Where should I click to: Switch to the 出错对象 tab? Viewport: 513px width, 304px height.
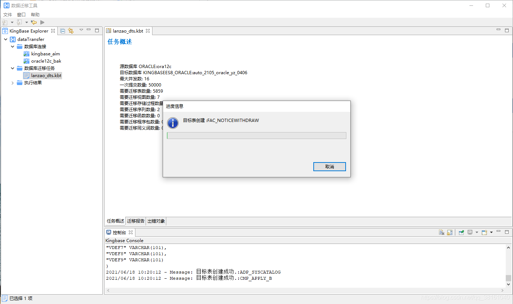156,221
